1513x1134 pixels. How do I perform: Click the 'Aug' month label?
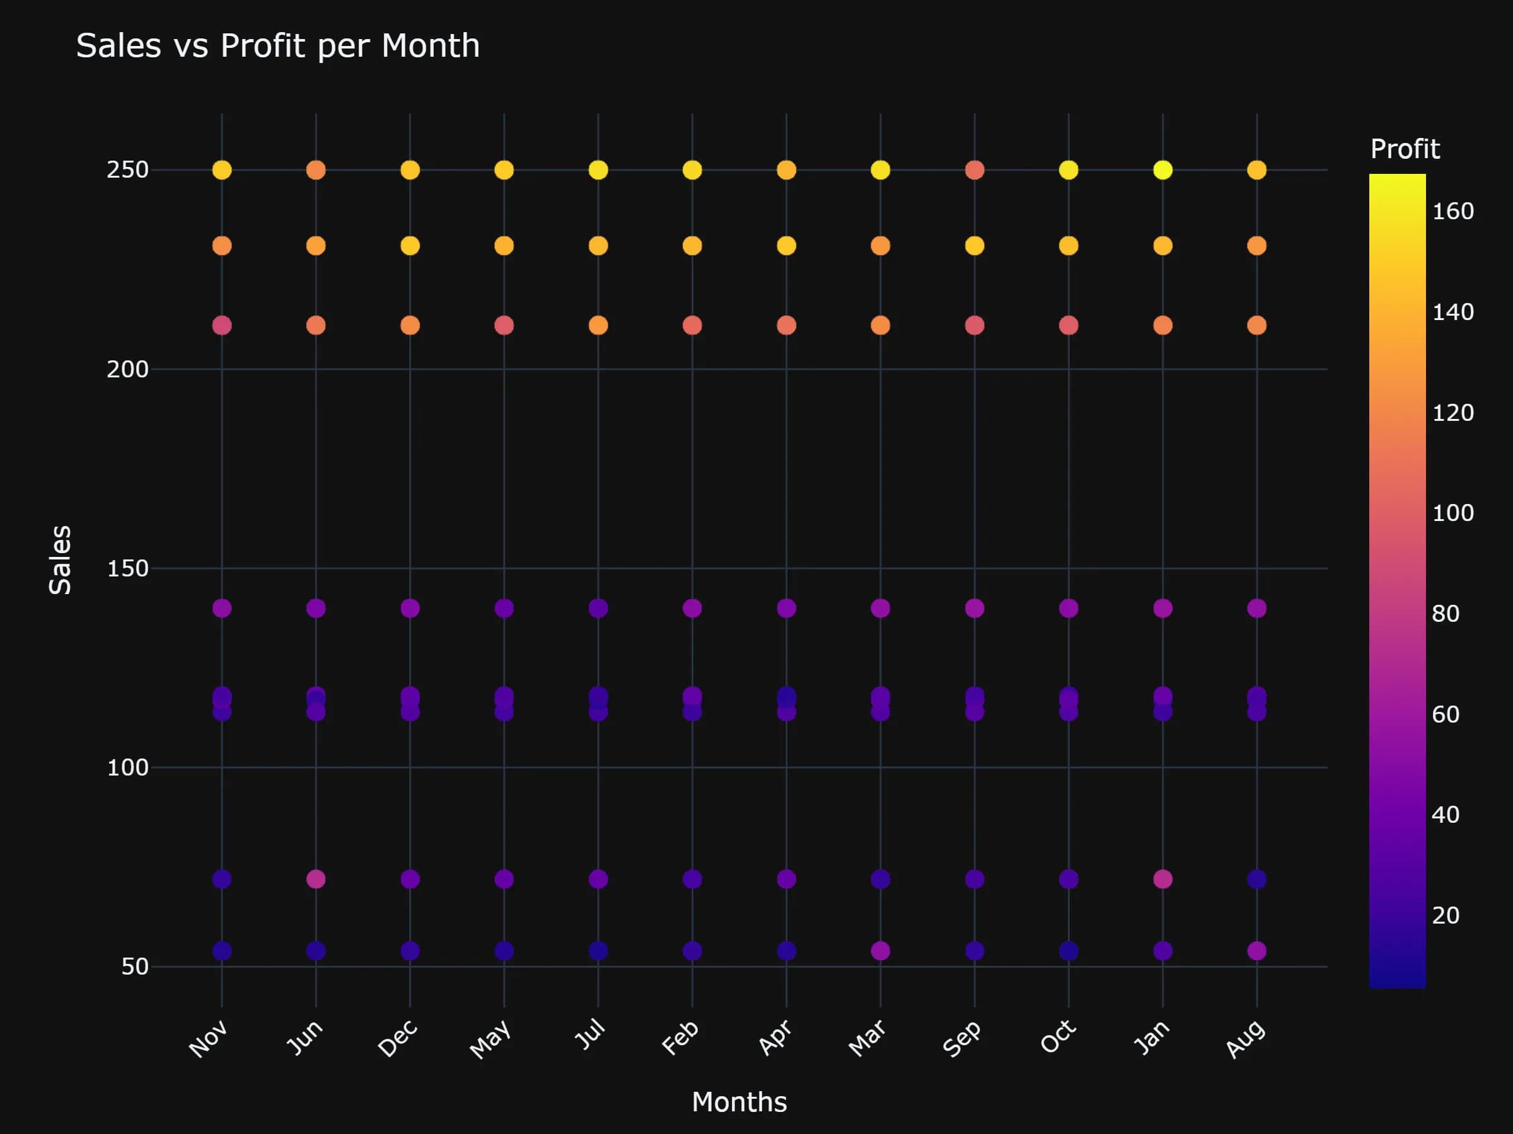pos(1246,1039)
